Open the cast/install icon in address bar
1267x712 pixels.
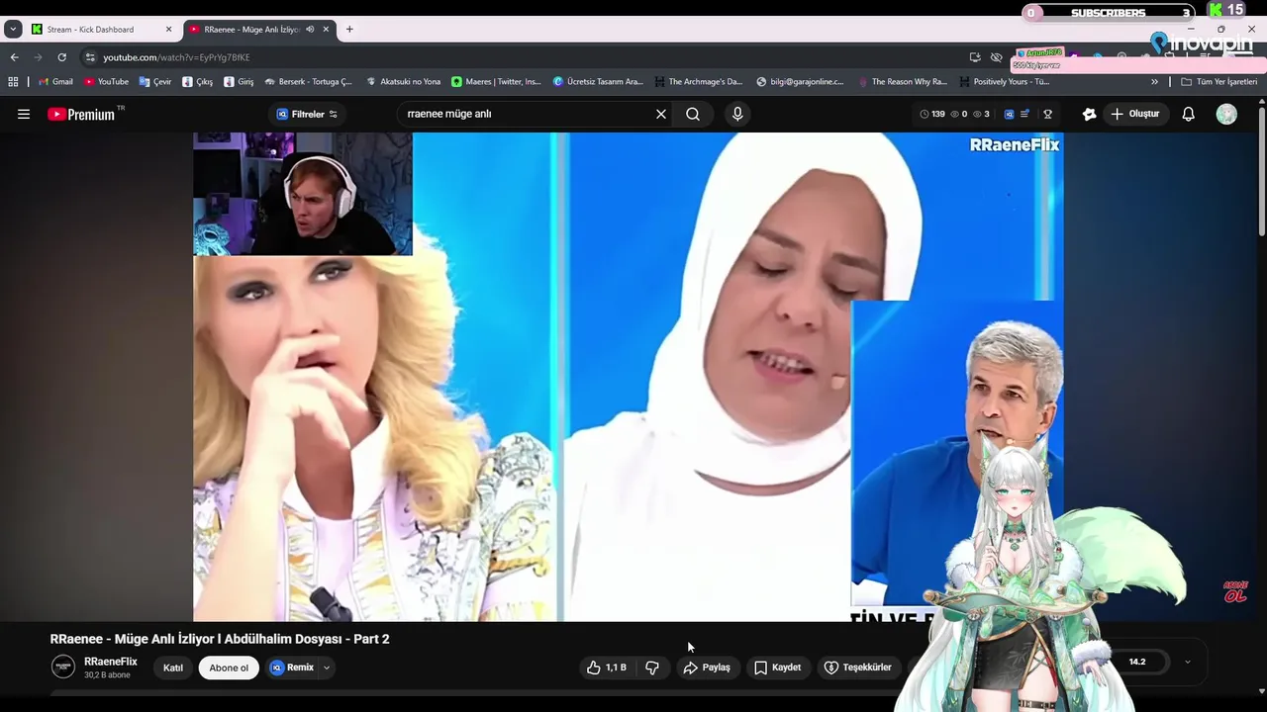point(975,57)
